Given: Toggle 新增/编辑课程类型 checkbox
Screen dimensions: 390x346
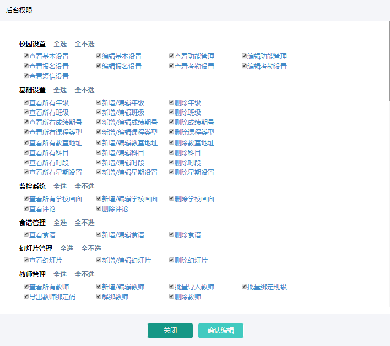Looking at the screenshot, I should (99, 132).
